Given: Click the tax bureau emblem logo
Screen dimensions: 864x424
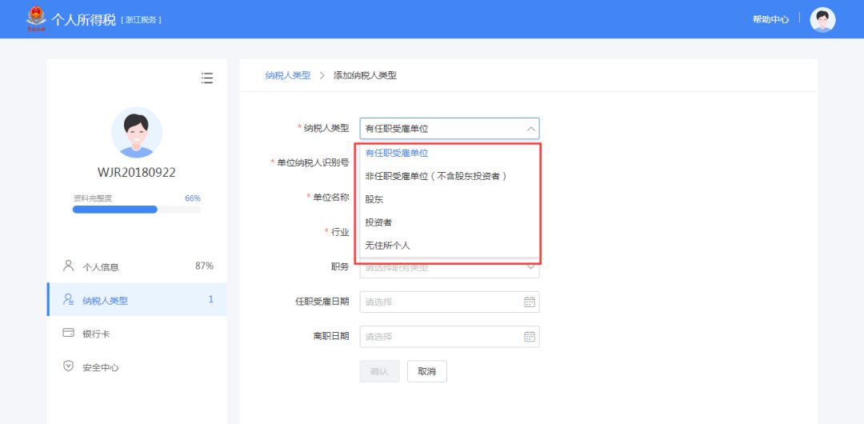Looking at the screenshot, I should pyautogui.click(x=35, y=18).
